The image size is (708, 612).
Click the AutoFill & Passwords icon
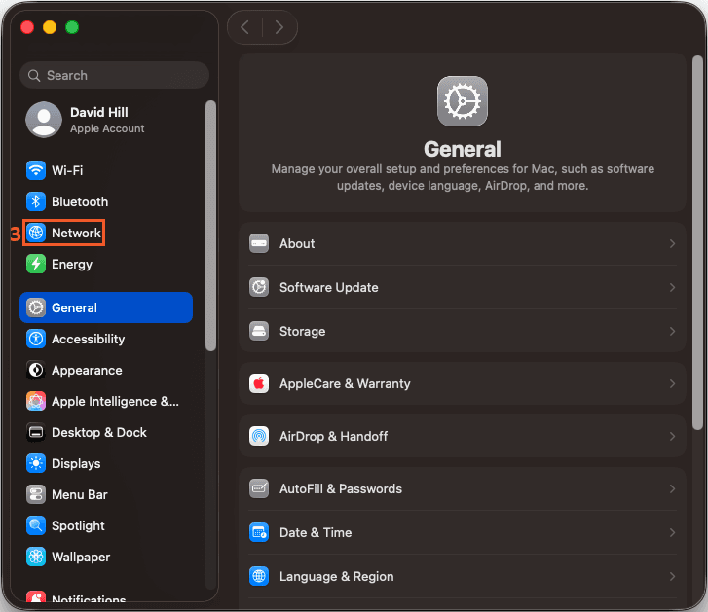point(259,488)
